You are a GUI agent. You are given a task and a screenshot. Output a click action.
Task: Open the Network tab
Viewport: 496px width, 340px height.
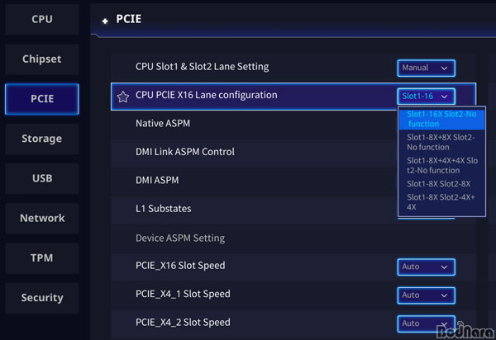42,218
